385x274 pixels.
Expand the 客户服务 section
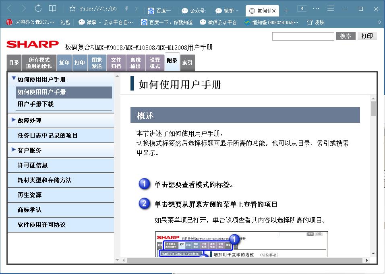pyautogui.click(x=14, y=149)
